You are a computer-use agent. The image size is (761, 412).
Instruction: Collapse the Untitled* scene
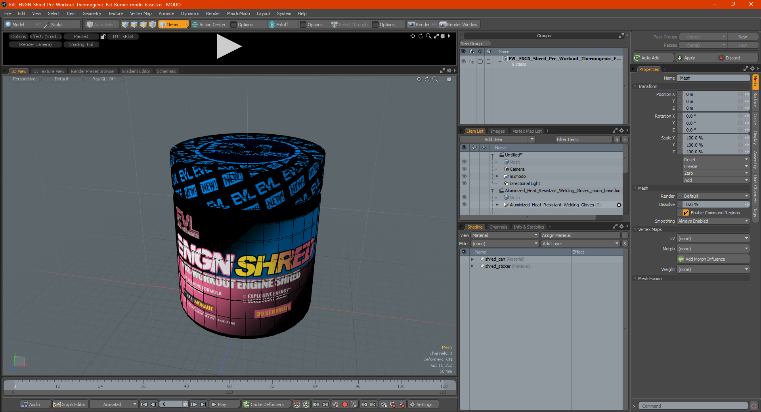[493, 155]
